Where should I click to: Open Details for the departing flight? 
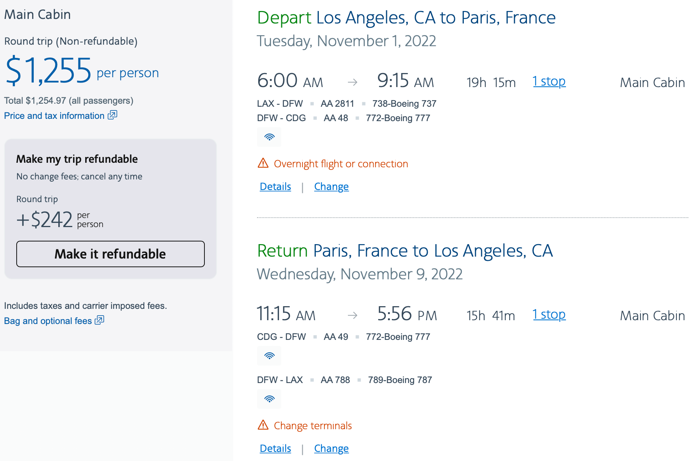(275, 187)
